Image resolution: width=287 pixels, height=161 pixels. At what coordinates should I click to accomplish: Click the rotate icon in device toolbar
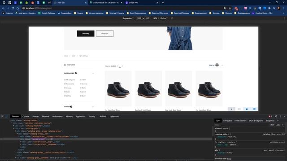click(172, 18)
